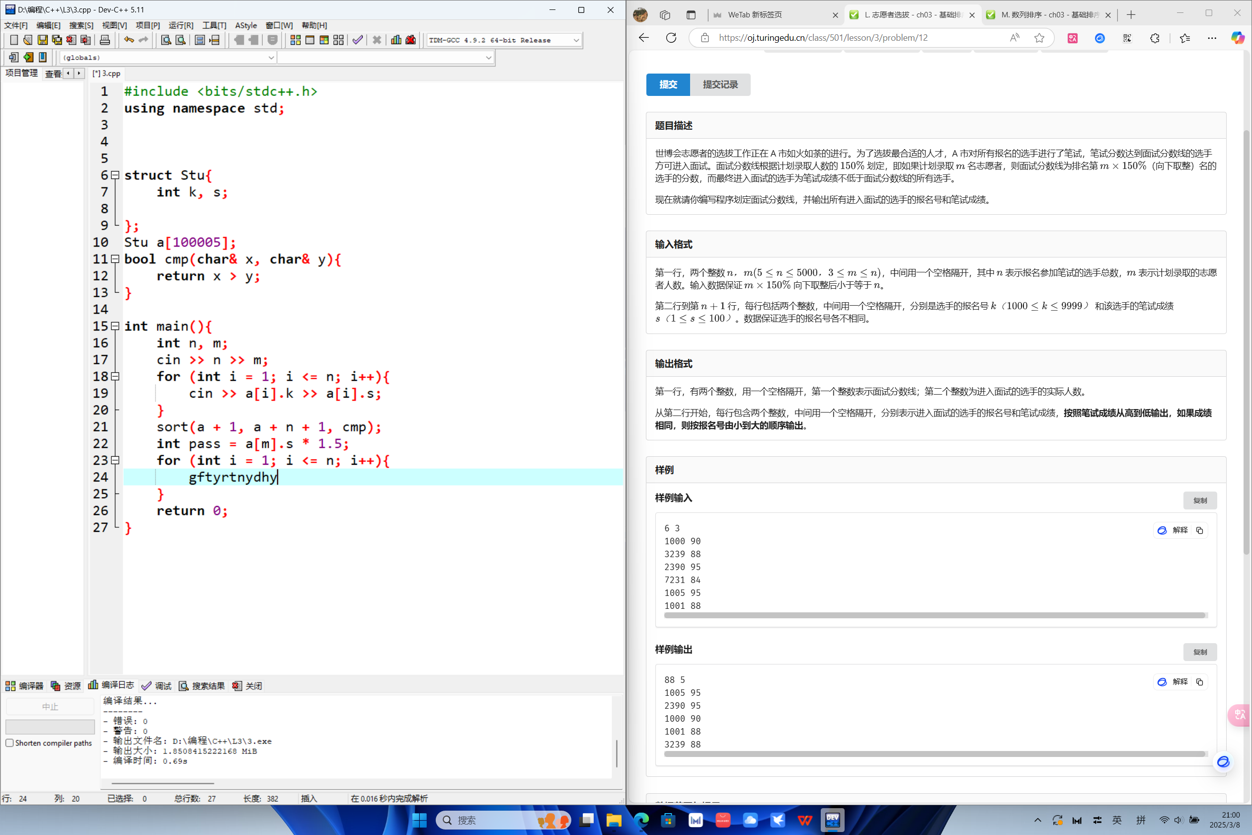The image size is (1252, 835).
Task: Collapse the line 18 for-loop fold
Action: click(114, 377)
